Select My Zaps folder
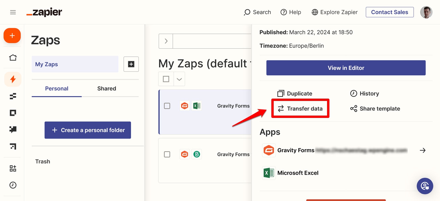The width and height of the screenshot is (440, 201). click(x=75, y=64)
